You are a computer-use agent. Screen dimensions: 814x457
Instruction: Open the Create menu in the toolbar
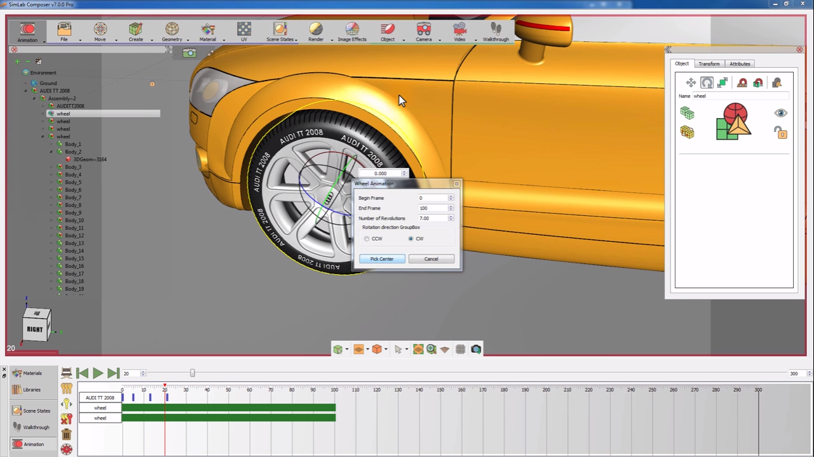coord(136,32)
